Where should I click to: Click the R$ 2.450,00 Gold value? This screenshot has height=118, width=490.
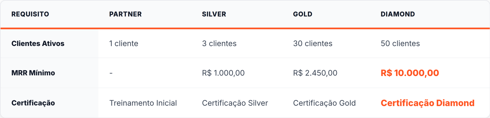click(315, 73)
